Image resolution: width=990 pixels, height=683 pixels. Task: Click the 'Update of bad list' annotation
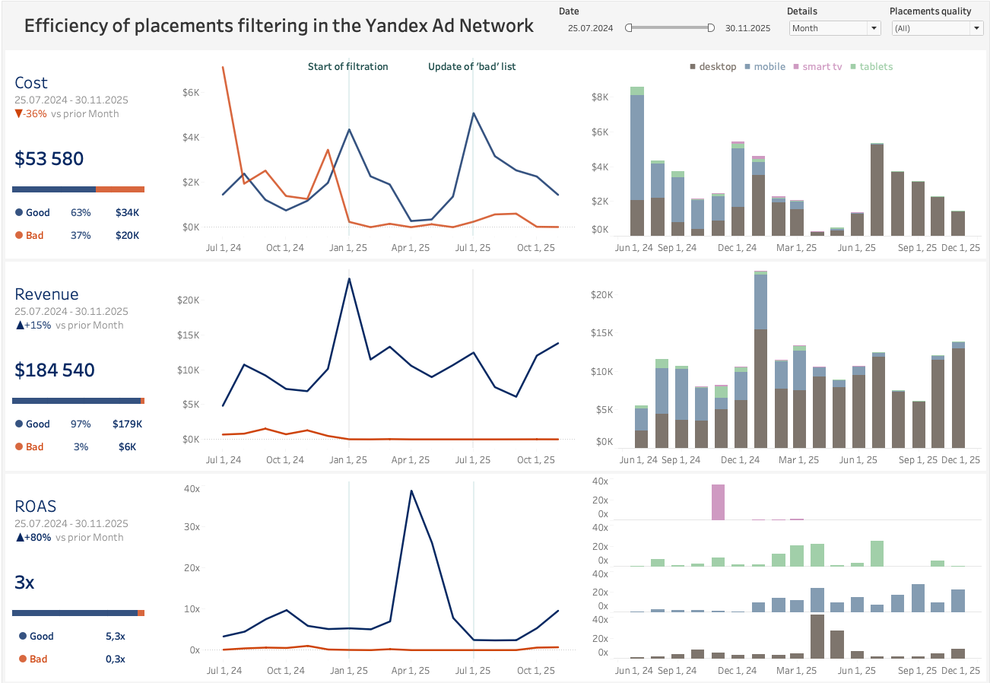(472, 67)
